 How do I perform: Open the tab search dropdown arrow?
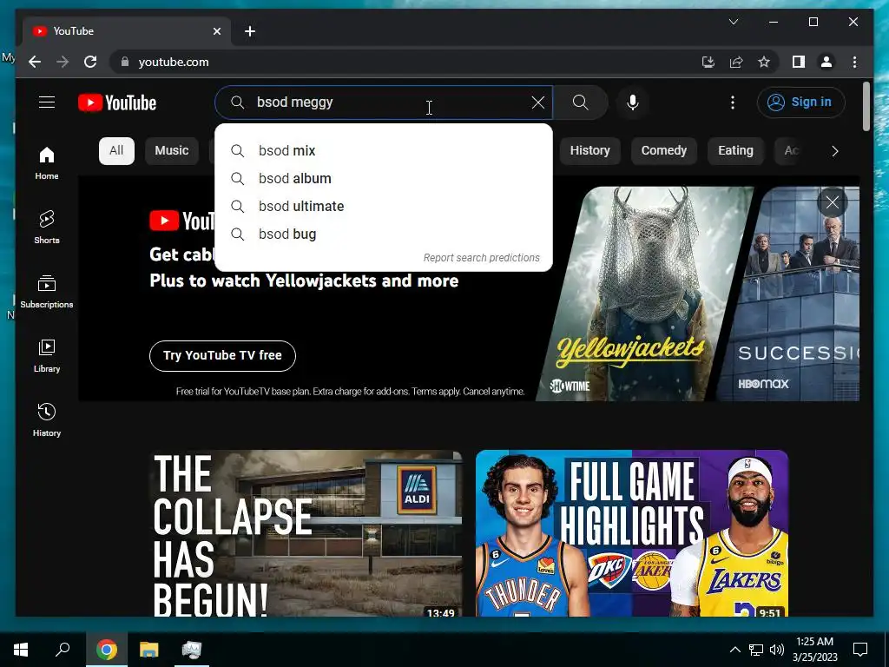tap(733, 22)
